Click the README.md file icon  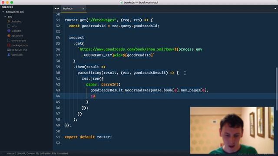click(x=9, y=50)
